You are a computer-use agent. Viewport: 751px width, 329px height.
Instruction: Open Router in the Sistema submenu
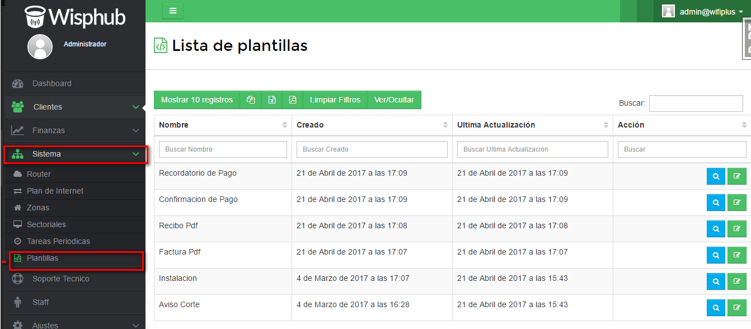click(39, 174)
